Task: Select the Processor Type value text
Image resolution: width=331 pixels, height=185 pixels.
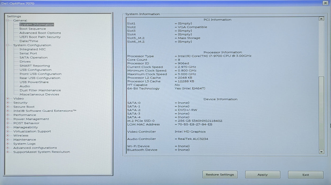Action: (x=214, y=56)
